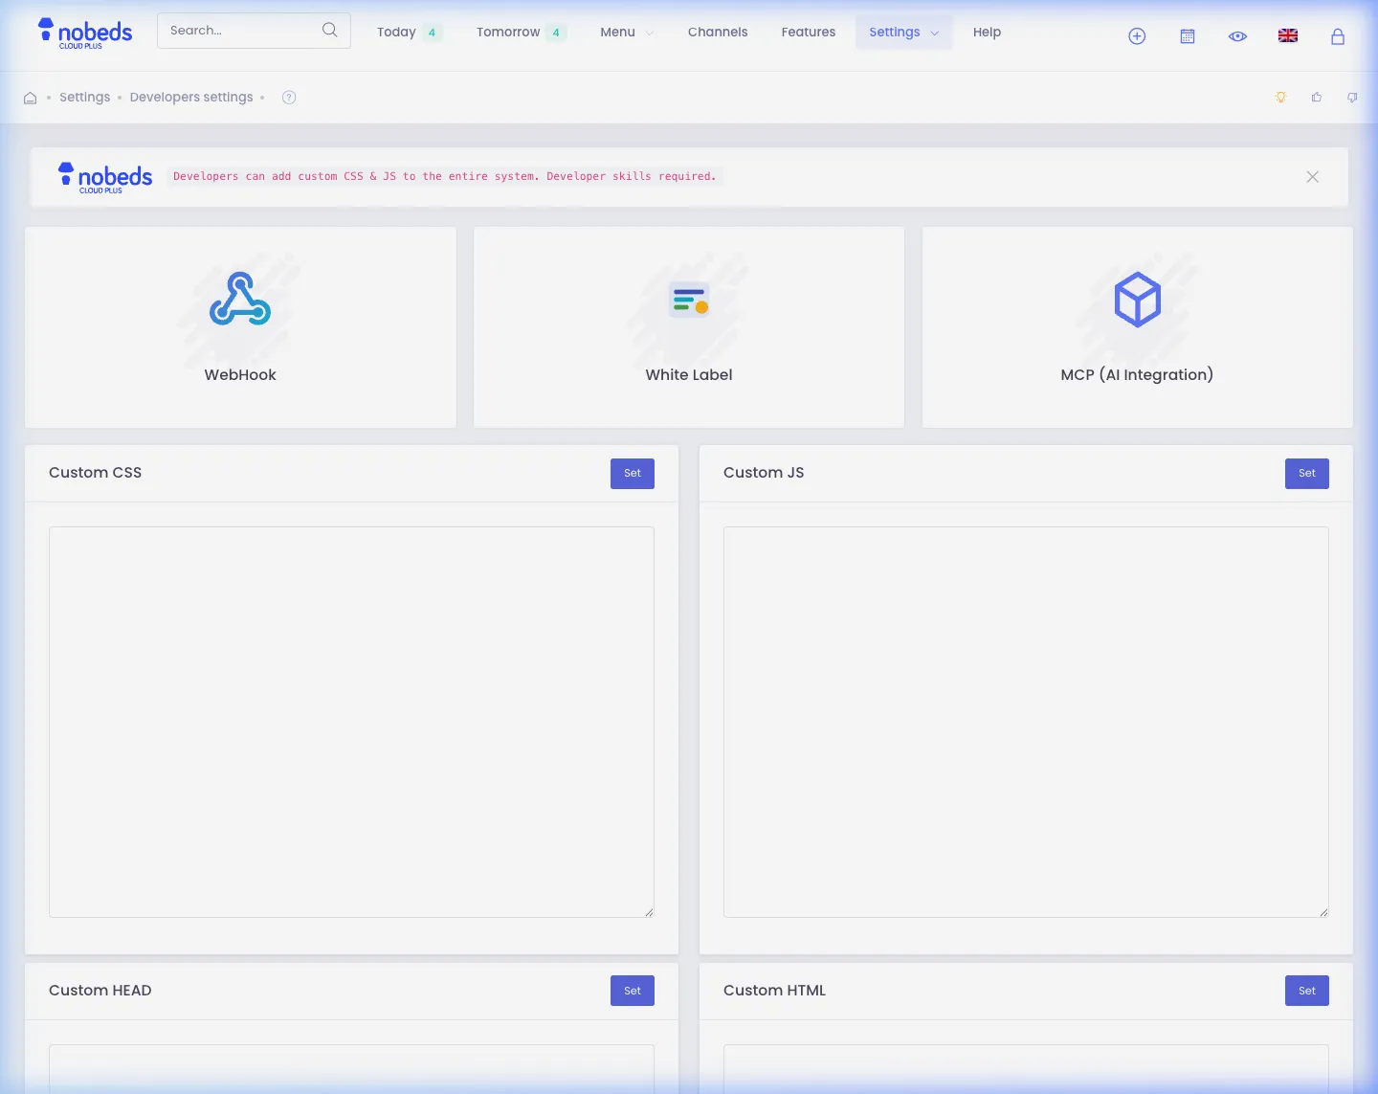Screen dimensions: 1378x1094
Task: Click the Custom HTML heading
Action: 774,991
